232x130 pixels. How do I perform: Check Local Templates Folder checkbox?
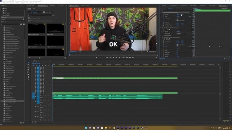(x=29, y=18)
